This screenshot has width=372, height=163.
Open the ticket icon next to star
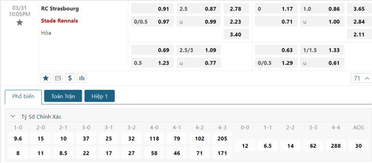click(58, 78)
